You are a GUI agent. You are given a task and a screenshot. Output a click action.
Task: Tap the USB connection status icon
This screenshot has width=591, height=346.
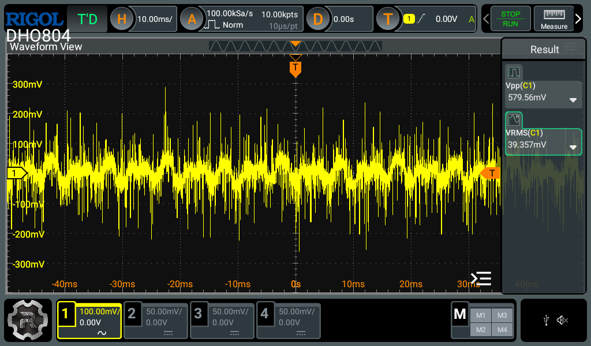(x=546, y=320)
